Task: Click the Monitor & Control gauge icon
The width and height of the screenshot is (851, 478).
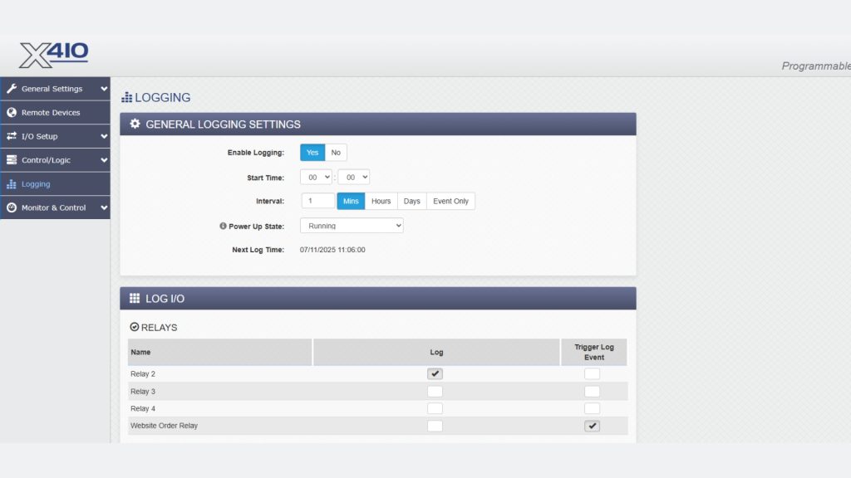Action: click(12, 207)
